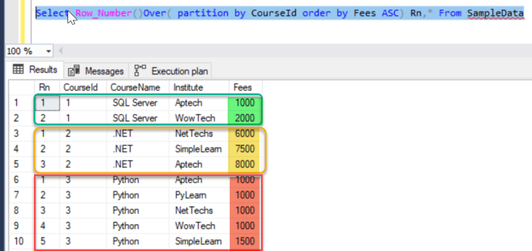
Task: Click the NetTechs cell in Python row
Action: point(199,211)
